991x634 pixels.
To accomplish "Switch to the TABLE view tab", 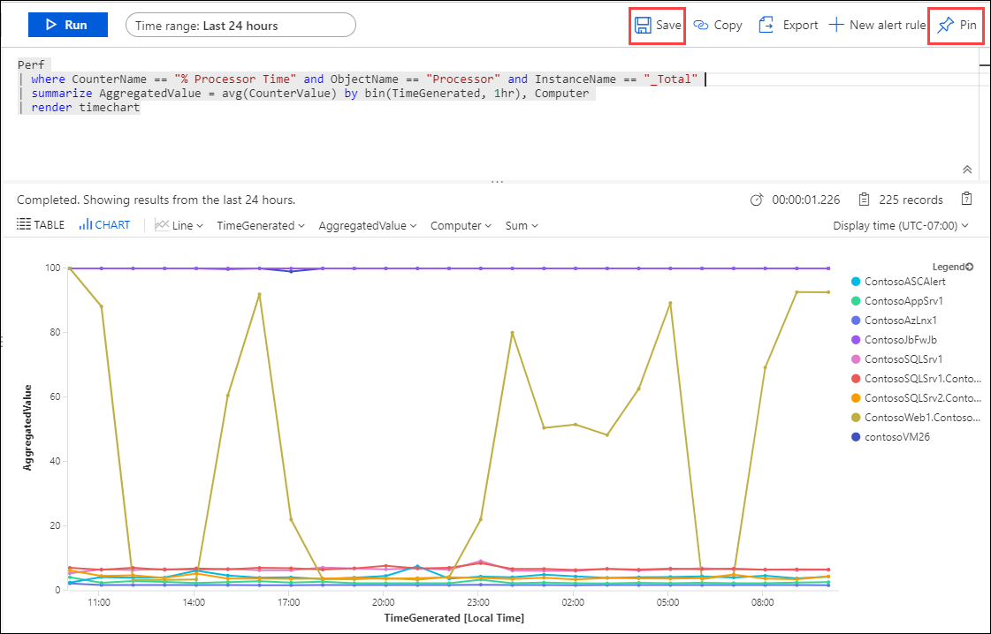I will point(41,225).
